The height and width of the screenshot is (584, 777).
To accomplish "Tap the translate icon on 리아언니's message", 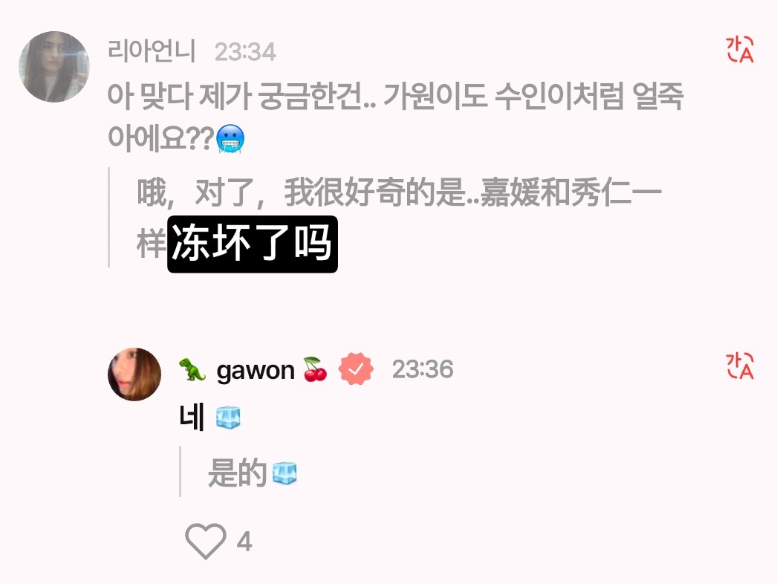I will [739, 50].
